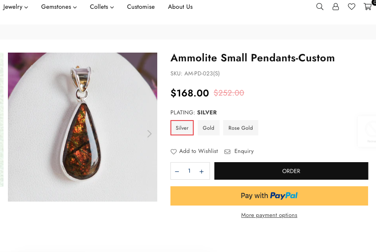Increase quantity with plus icon
This screenshot has width=376, height=252.
pos(202,171)
